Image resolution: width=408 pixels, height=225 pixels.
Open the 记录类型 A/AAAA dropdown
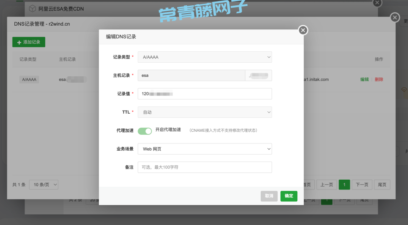[204, 57]
